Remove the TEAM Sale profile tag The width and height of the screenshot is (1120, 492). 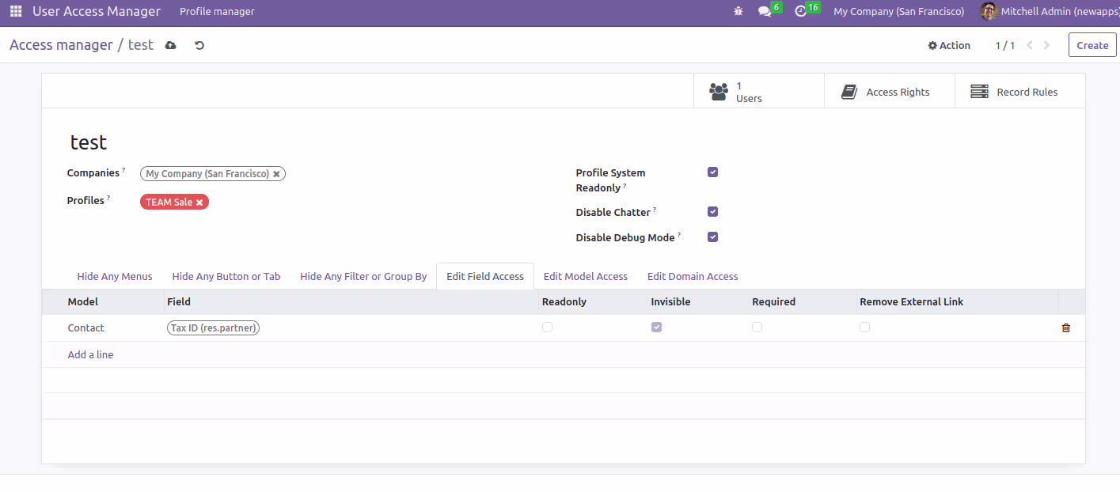(x=199, y=202)
